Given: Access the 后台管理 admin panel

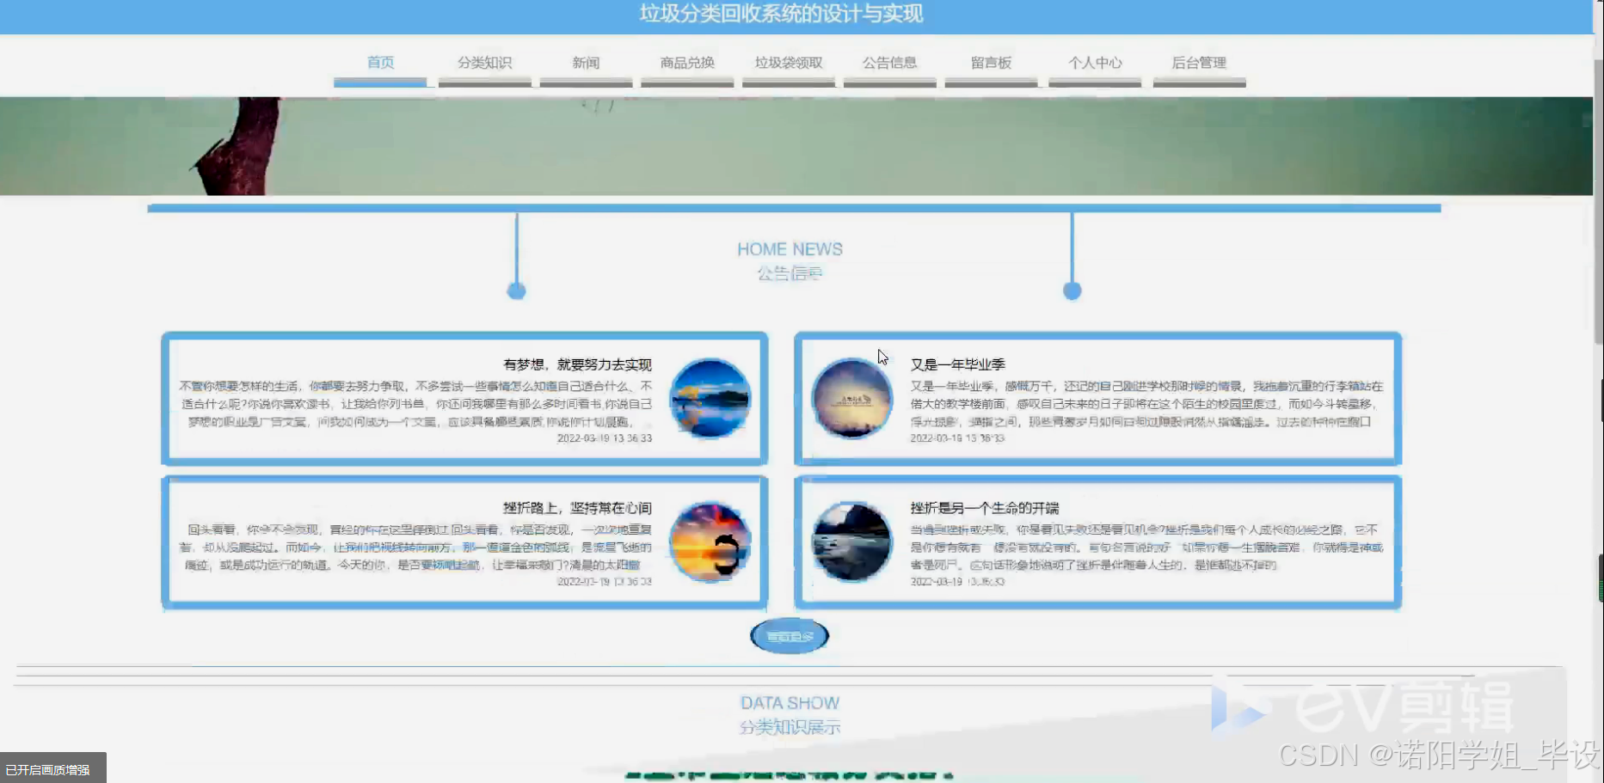Looking at the screenshot, I should 1199,62.
